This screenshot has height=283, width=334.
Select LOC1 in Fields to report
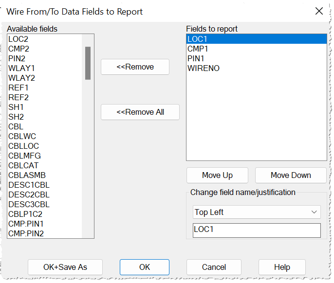pyautogui.click(x=257, y=39)
